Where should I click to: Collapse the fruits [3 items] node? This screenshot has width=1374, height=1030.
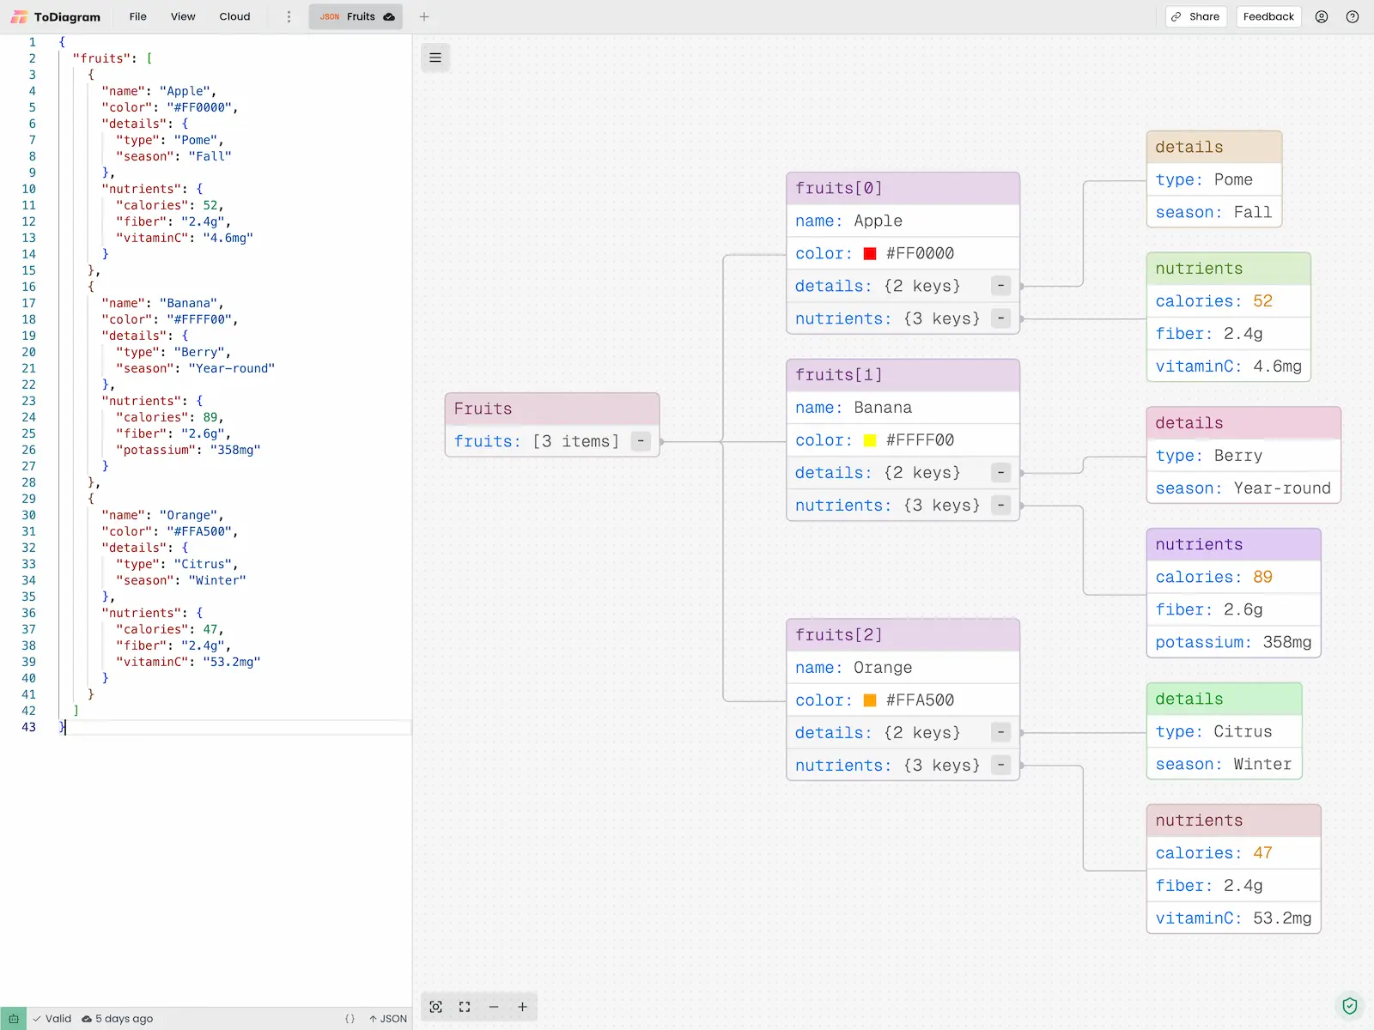tap(641, 441)
